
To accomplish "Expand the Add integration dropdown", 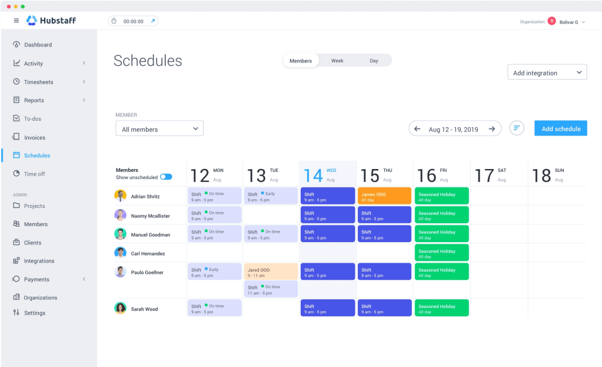I will tap(547, 72).
